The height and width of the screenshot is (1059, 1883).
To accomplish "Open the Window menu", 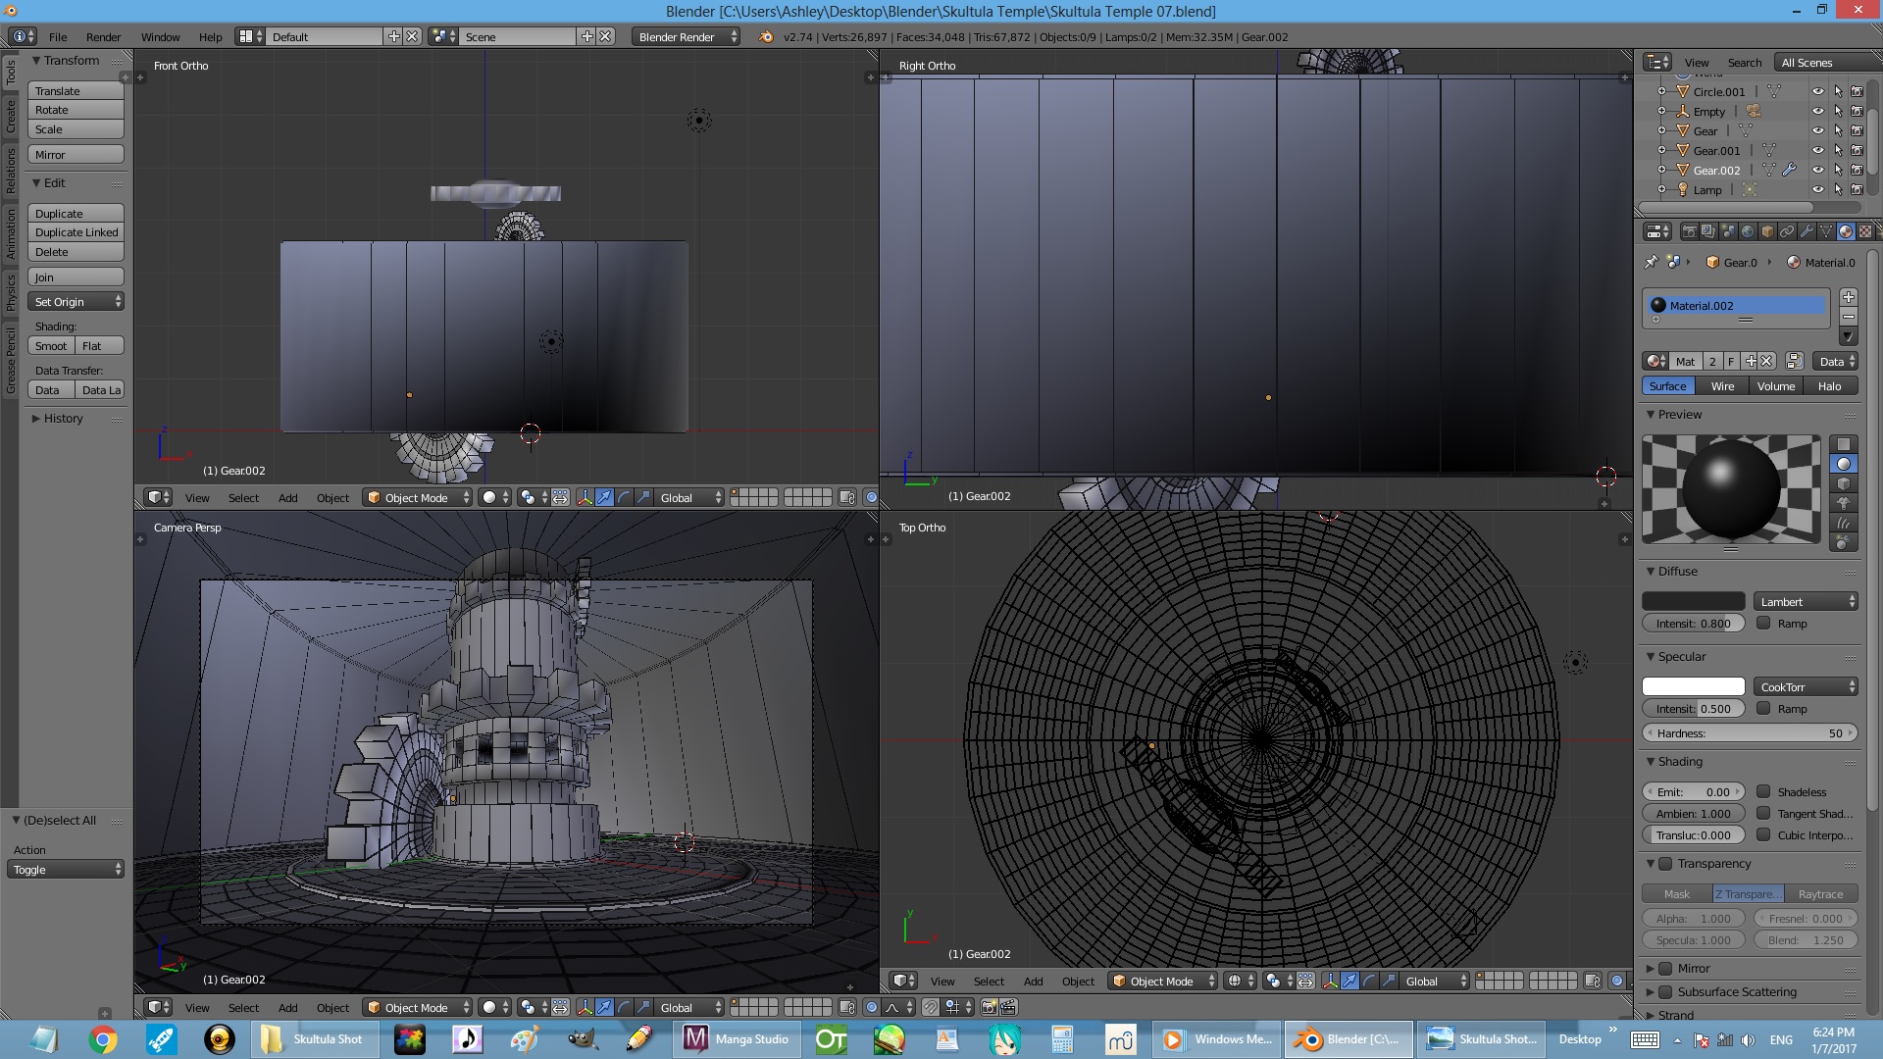I will click(159, 35).
